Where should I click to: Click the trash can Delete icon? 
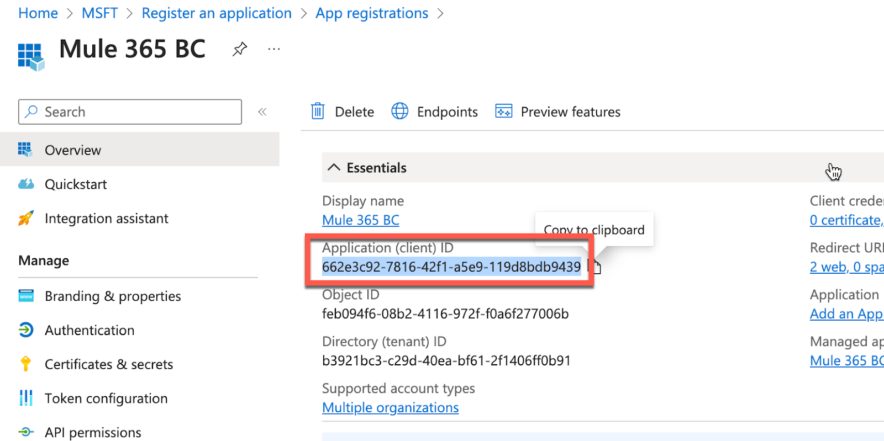pyautogui.click(x=318, y=111)
